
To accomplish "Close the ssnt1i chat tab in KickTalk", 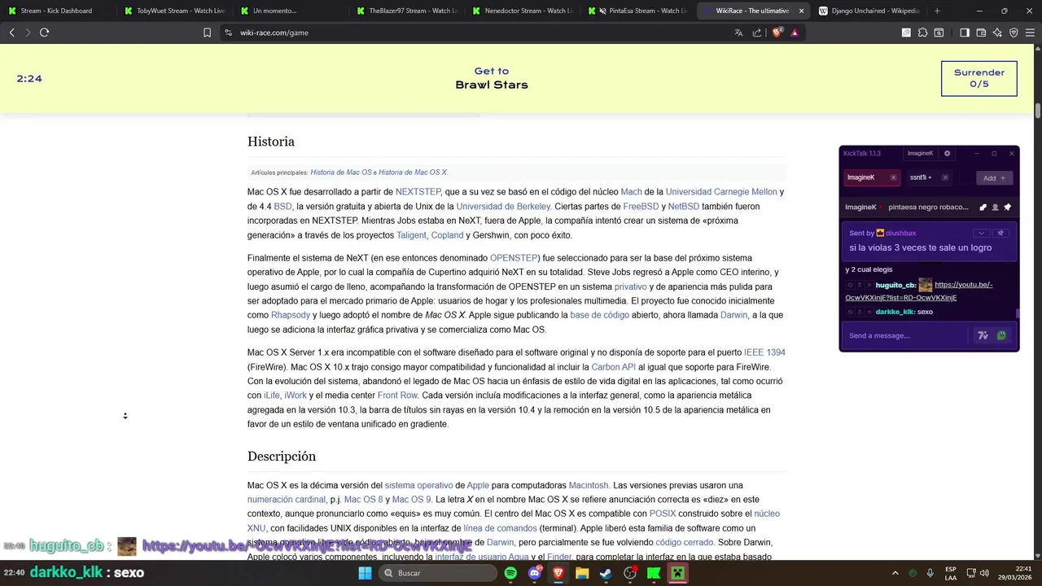I will pos(945,177).
